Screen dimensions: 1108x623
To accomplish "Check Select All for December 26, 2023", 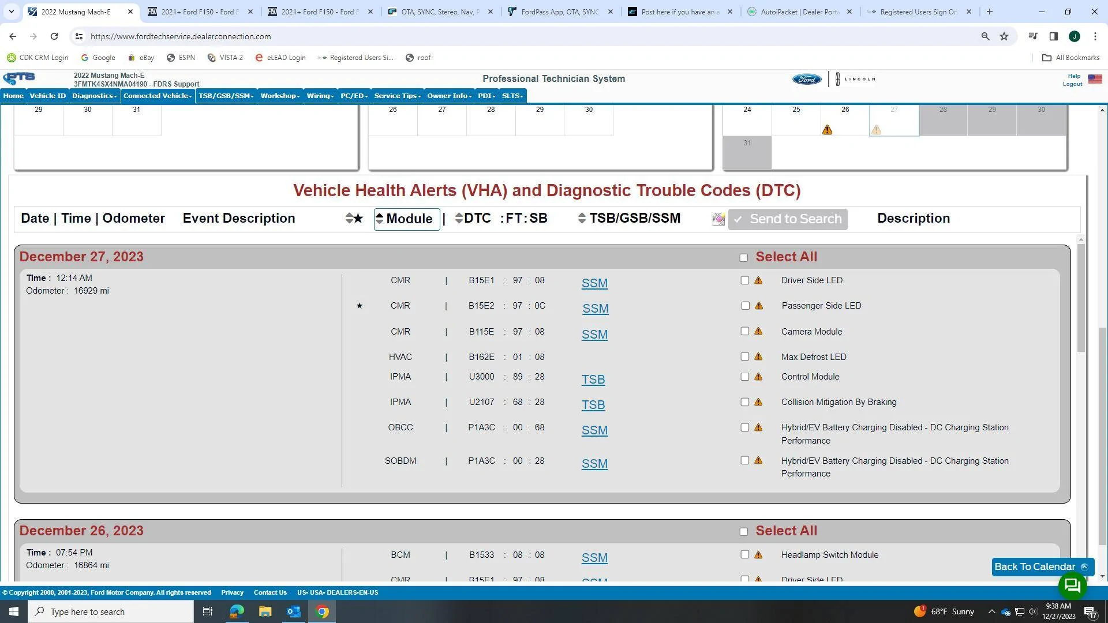I will click(x=744, y=532).
